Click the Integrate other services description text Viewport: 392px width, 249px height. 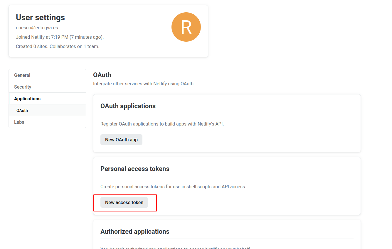coord(144,84)
